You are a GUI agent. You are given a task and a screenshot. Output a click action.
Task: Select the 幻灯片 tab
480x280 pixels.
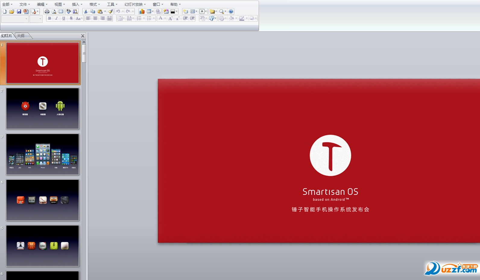tap(7, 36)
